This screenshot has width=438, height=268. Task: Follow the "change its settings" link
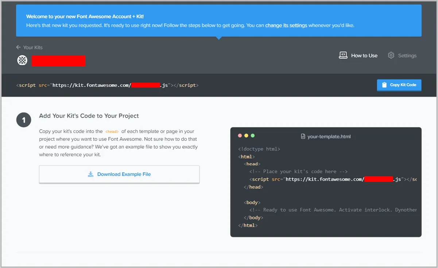tap(286, 26)
